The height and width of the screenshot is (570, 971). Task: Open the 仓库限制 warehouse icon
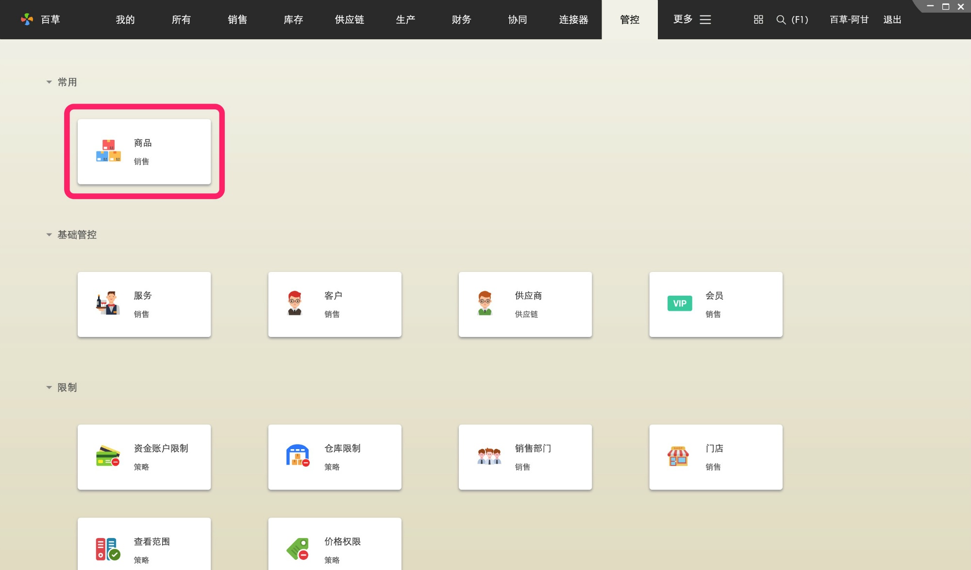[298, 456]
